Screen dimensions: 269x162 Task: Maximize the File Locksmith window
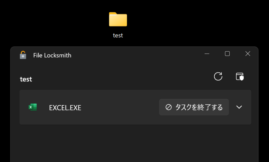coord(227,54)
